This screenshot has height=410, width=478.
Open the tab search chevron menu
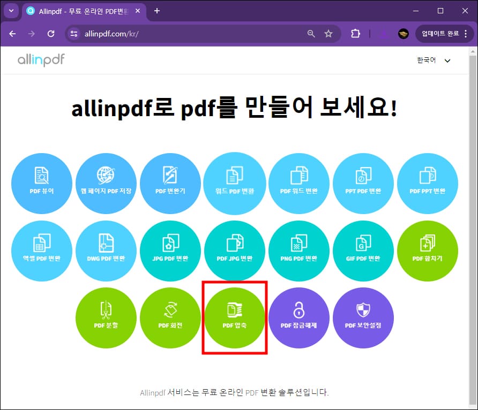coord(11,11)
